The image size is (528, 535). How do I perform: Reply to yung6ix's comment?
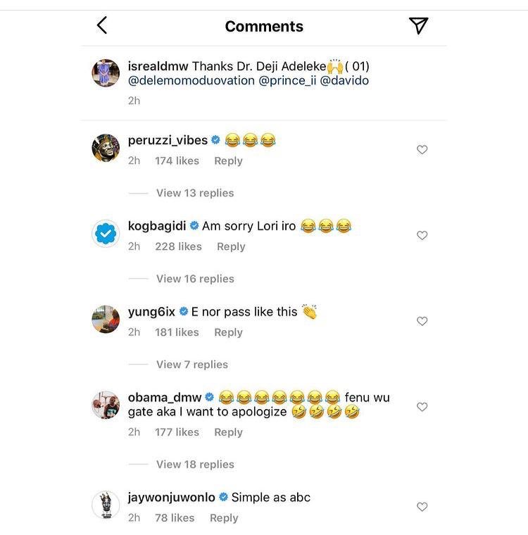click(228, 332)
